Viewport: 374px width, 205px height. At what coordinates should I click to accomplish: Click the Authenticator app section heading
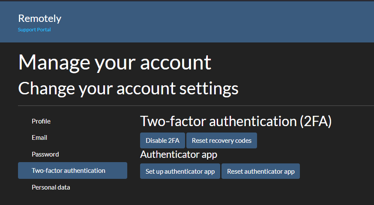coord(179,155)
